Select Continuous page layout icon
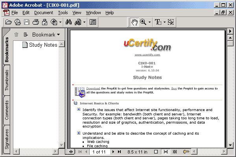 pos(166,152)
